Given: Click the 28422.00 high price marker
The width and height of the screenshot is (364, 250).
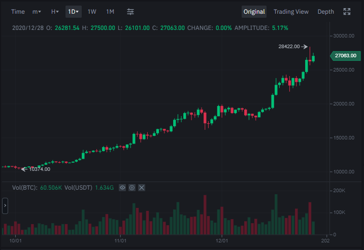Looking at the screenshot, I should 293,47.
